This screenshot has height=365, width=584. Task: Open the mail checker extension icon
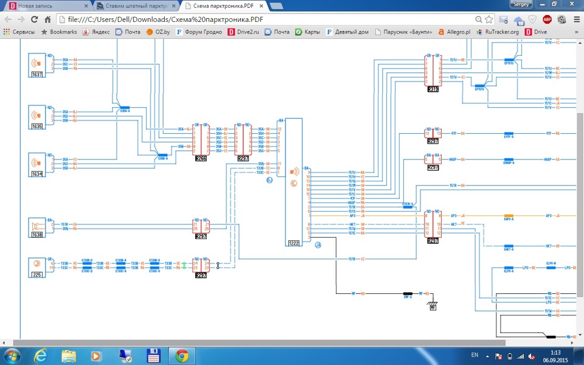pyautogui.click(x=504, y=19)
